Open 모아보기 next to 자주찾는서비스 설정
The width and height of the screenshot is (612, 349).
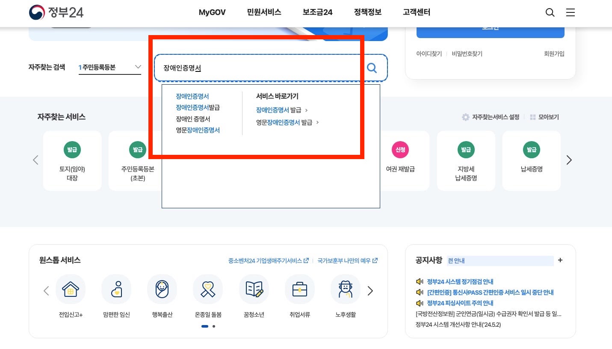click(544, 117)
